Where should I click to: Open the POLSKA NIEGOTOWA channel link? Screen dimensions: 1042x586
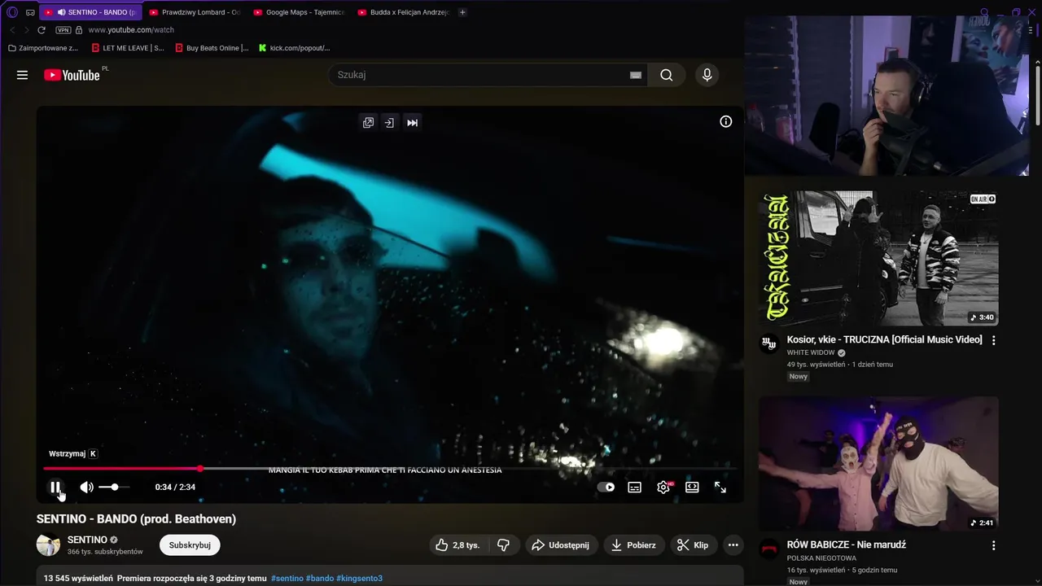821,558
